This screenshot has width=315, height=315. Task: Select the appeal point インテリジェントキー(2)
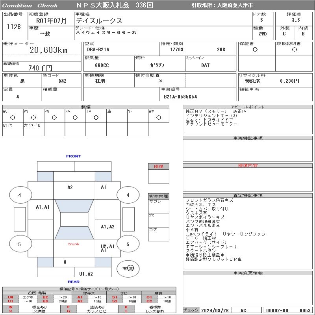(x=211, y=115)
